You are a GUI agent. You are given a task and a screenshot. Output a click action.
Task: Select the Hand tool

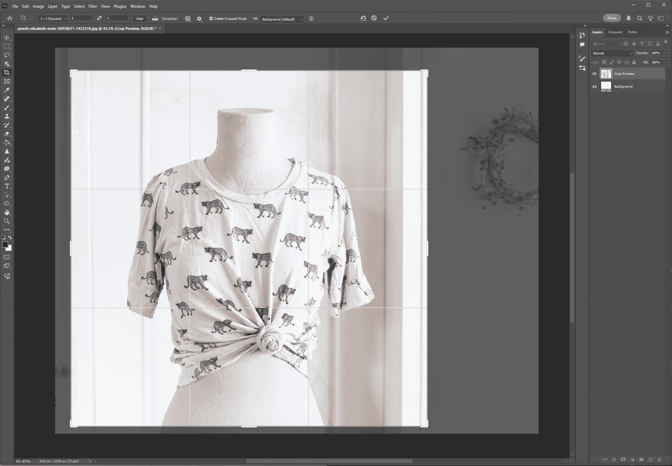pos(7,213)
